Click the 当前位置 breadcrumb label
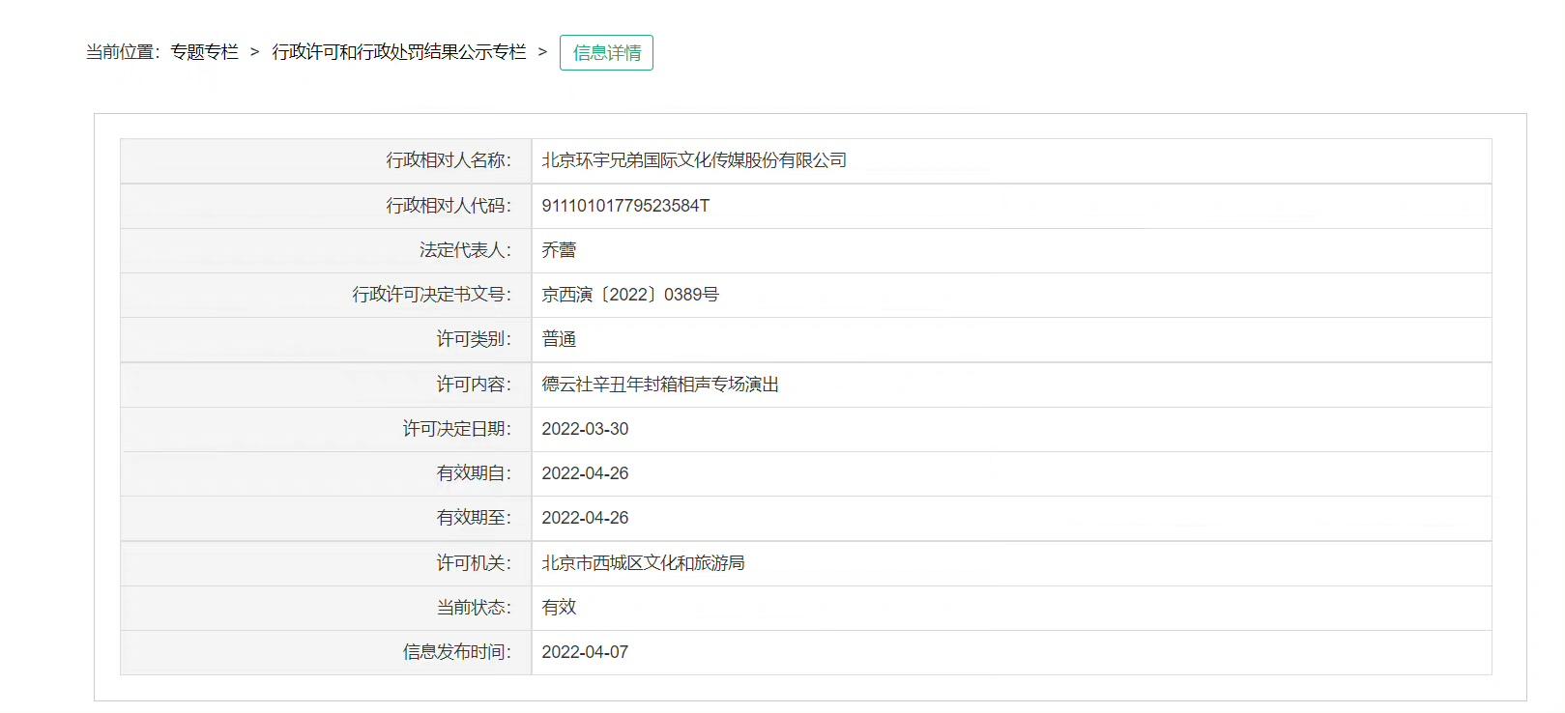 [122, 52]
